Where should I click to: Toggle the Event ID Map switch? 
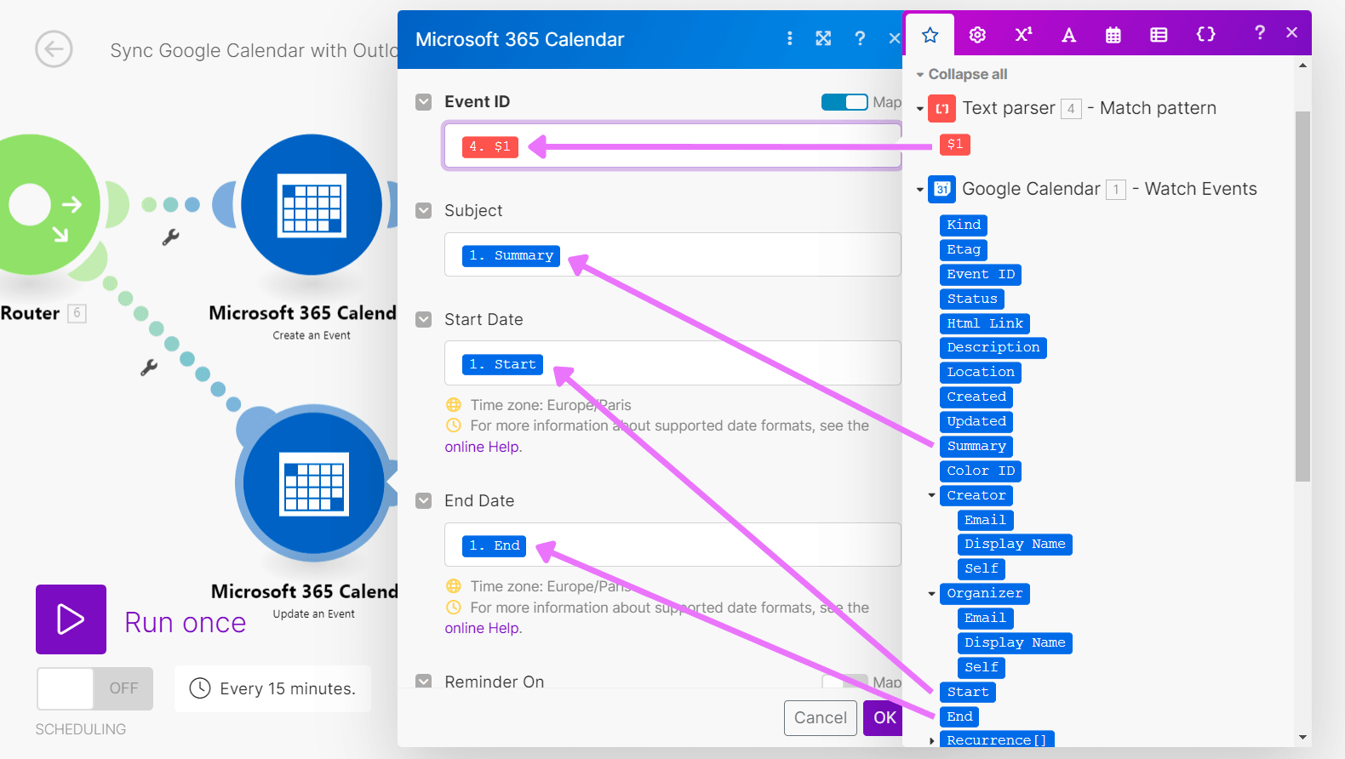(844, 102)
